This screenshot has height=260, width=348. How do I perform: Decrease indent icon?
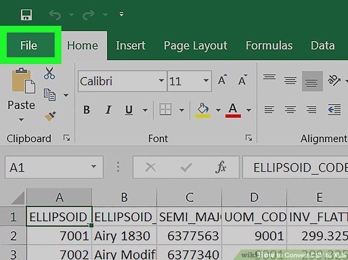coord(334,109)
